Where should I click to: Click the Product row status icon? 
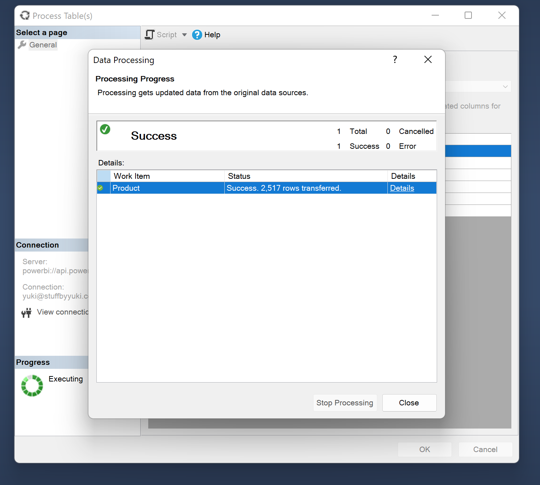tap(100, 188)
